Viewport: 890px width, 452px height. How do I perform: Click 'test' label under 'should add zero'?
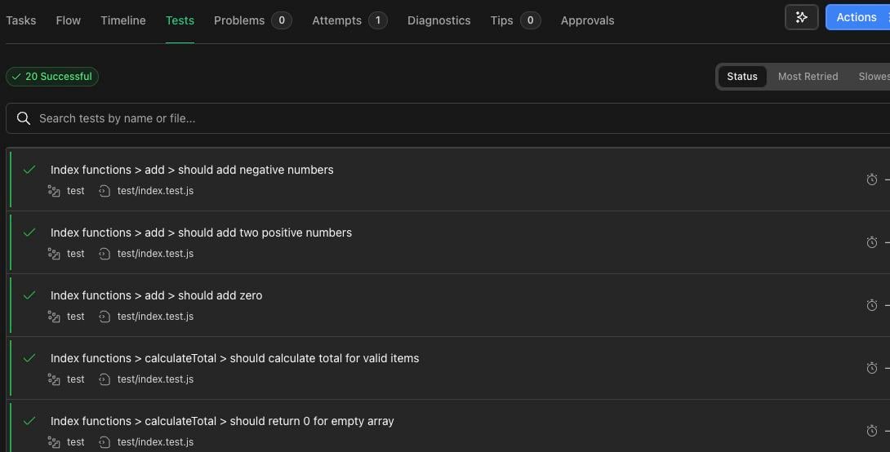pos(75,317)
